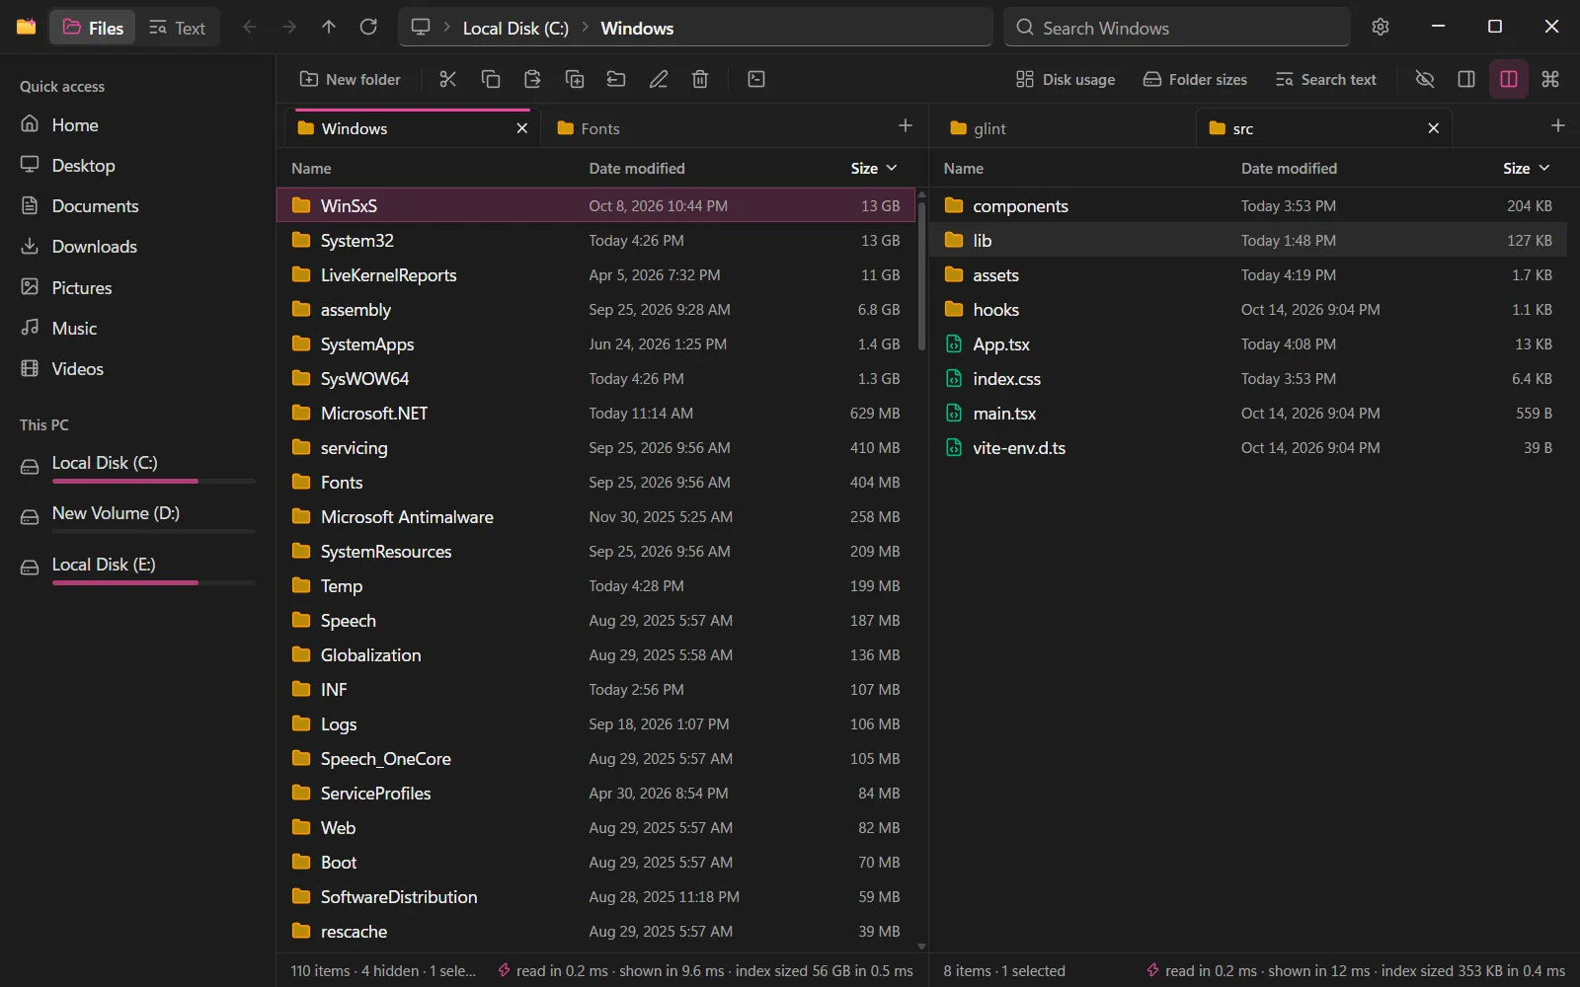Sort left pane by Date modified
Image resolution: width=1580 pixels, height=987 pixels.
(637, 168)
